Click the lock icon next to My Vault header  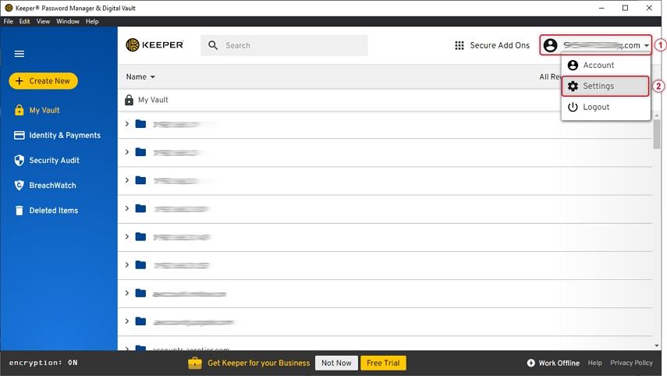(x=129, y=100)
